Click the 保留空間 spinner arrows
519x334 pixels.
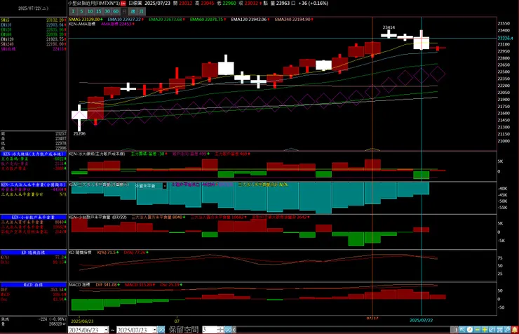(220, 330)
